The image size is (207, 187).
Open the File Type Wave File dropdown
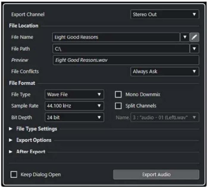[74, 94]
